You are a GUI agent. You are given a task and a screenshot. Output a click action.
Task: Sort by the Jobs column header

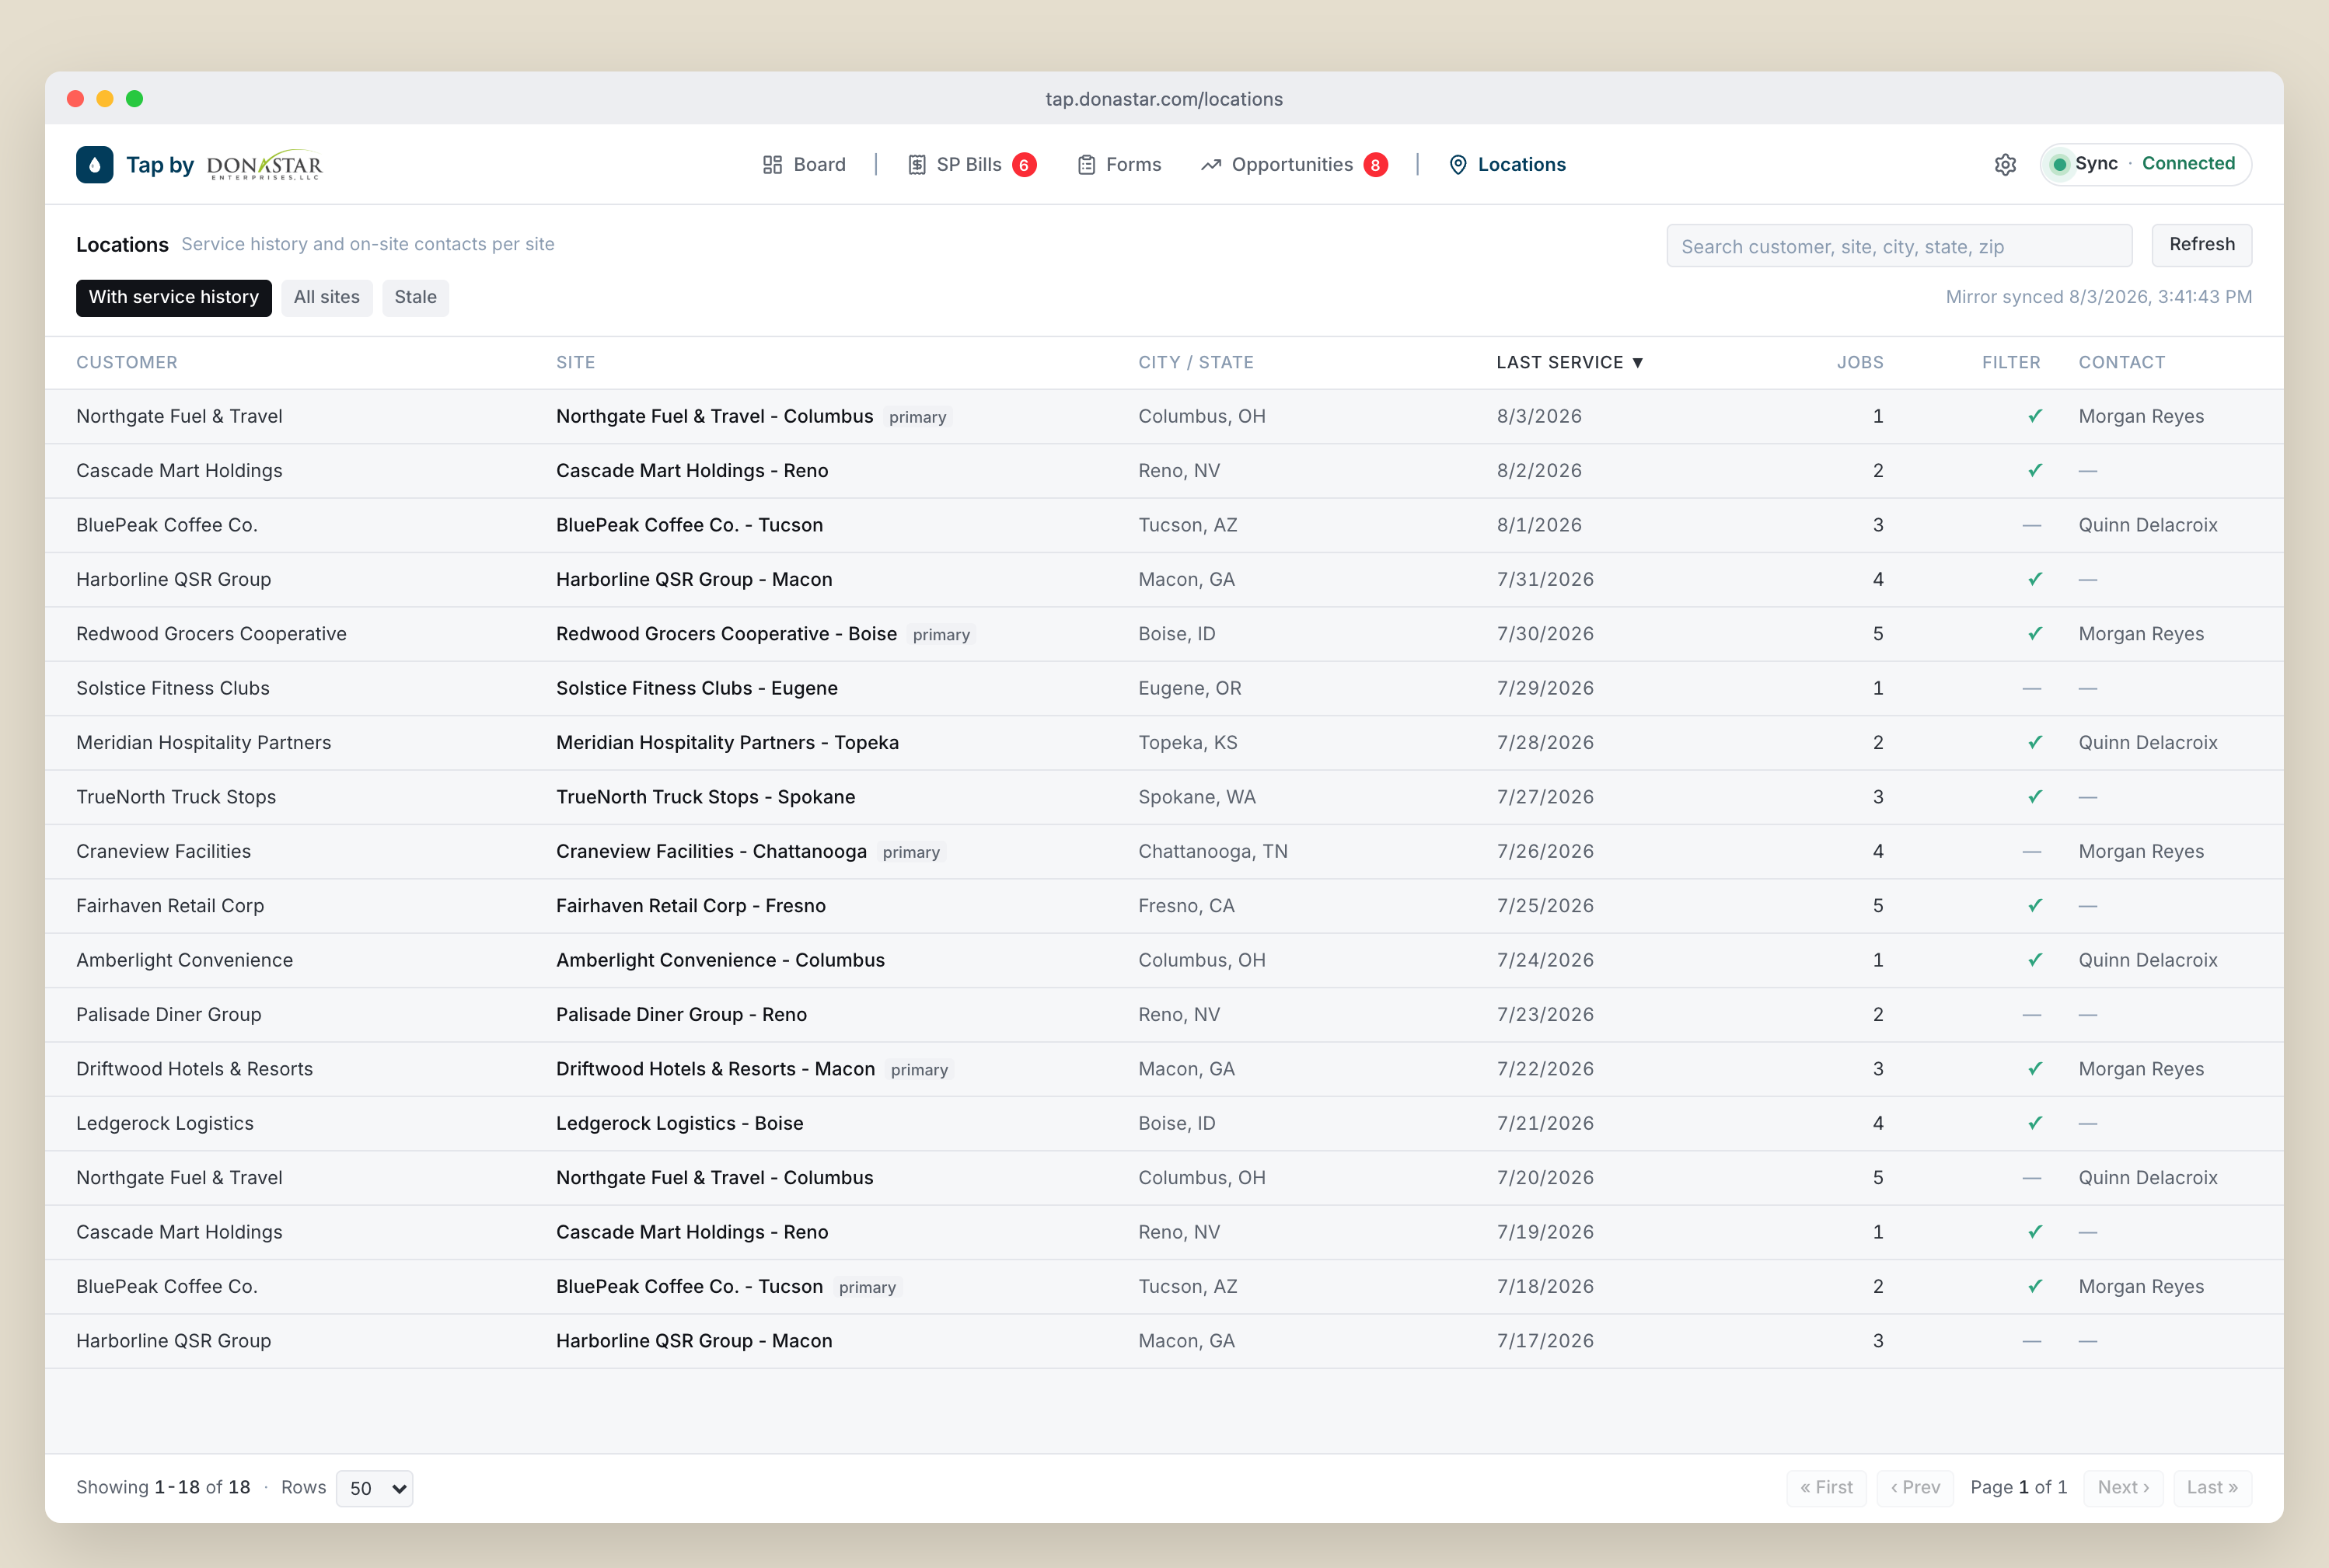click(x=1859, y=362)
